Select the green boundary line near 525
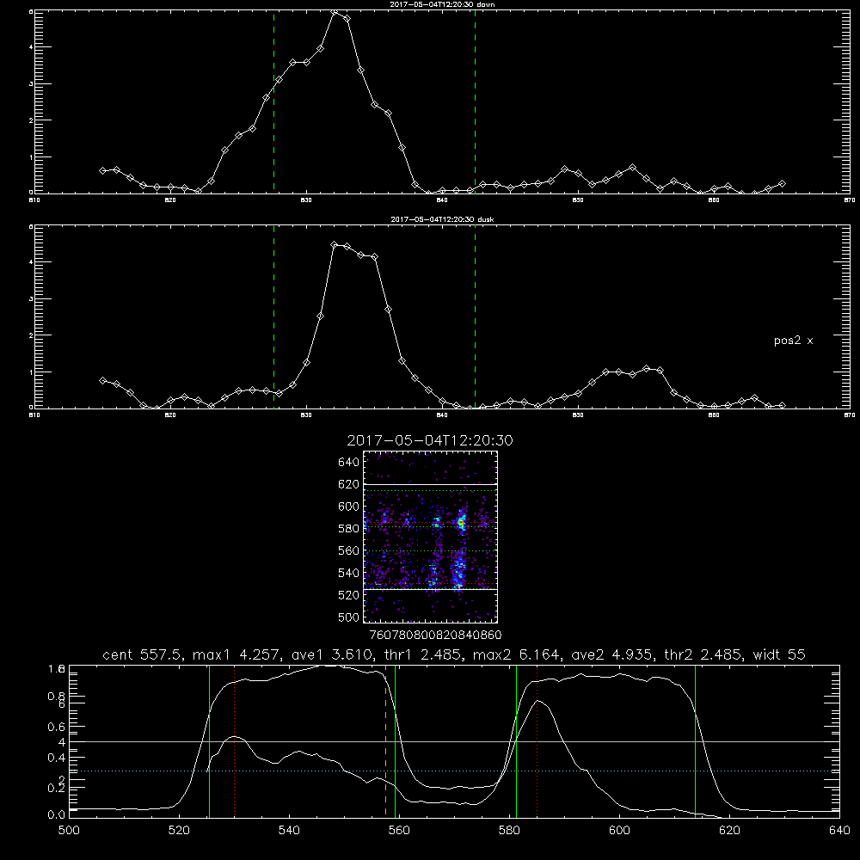This screenshot has height=860, width=860. pos(209,740)
